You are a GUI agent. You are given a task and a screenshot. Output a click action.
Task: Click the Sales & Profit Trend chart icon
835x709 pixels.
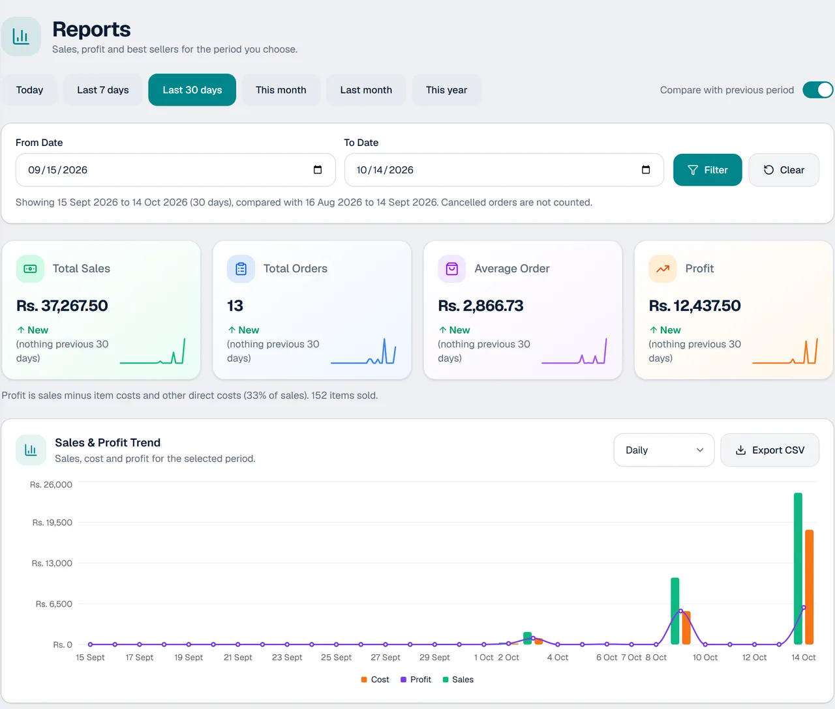pyautogui.click(x=31, y=450)
